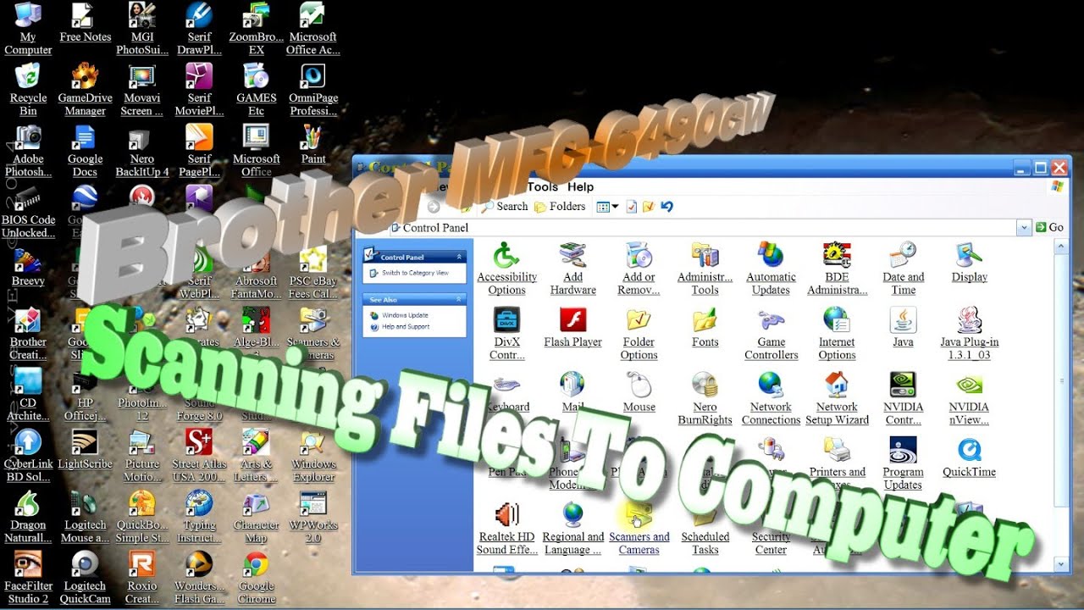Select the Paint desktop shortcut
The width and height of the screenshot is (1084, 610).
pos(312,144)
